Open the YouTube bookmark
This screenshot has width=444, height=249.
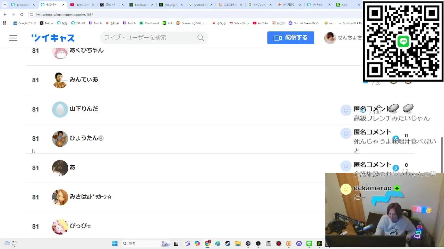coord(261,23)
